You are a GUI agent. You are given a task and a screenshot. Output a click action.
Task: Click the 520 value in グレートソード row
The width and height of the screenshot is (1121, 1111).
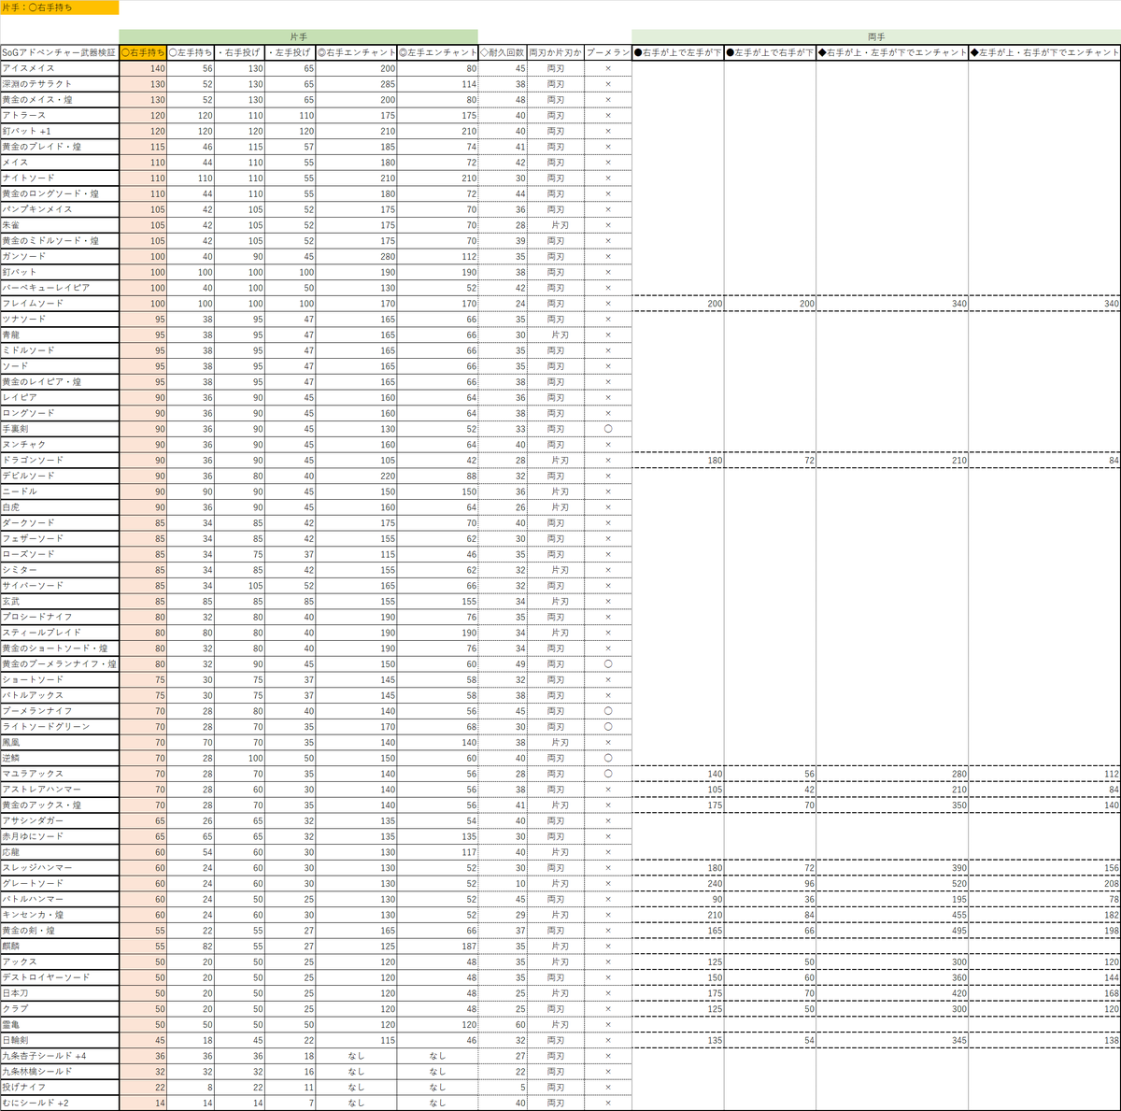892,883
